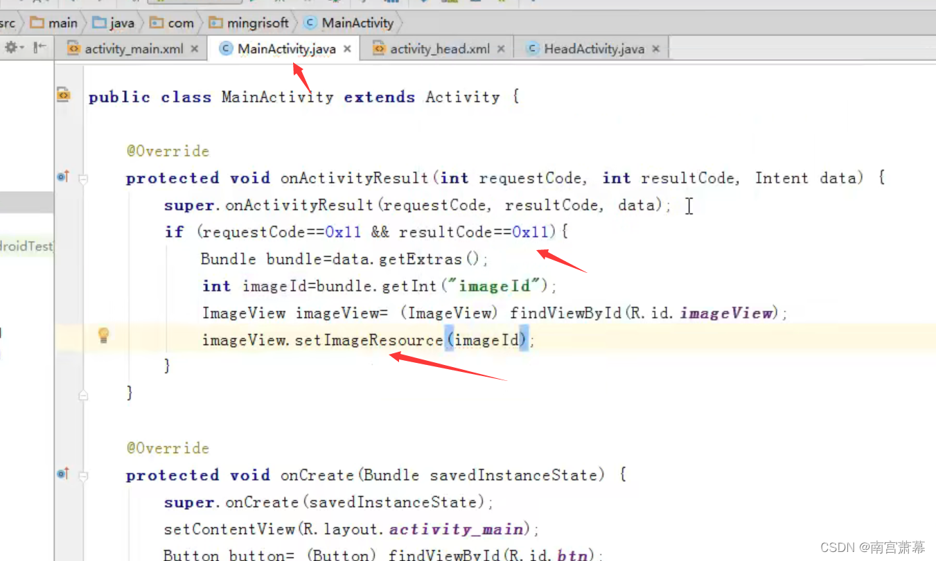This screenshot has width=936, height=561.
Task: Click onActivityResult in the method declaration
Action: 355,178
